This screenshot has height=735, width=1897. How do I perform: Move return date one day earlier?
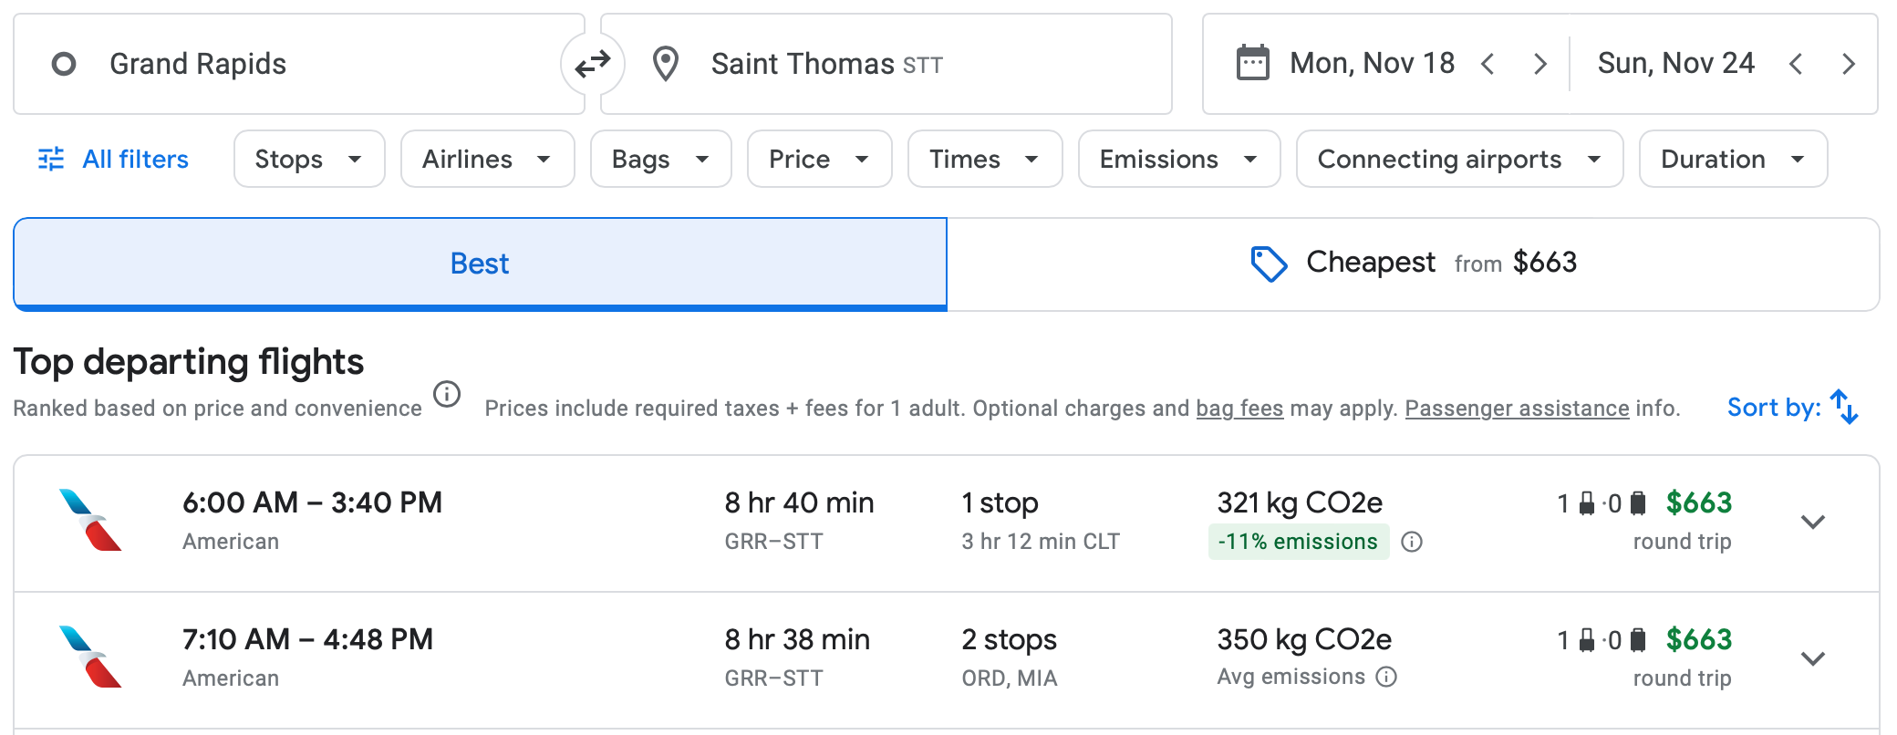pyautogui.click(x=1796, y=64)
